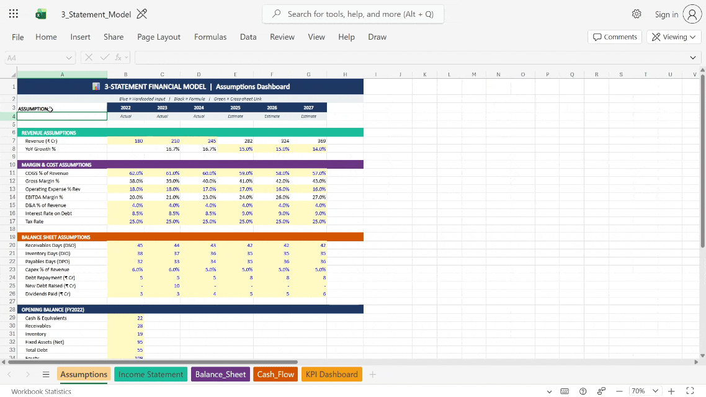Viewport: 706px width, 397px height.
Task: Open the app launcher grid
Action: (x=14, y=14)
